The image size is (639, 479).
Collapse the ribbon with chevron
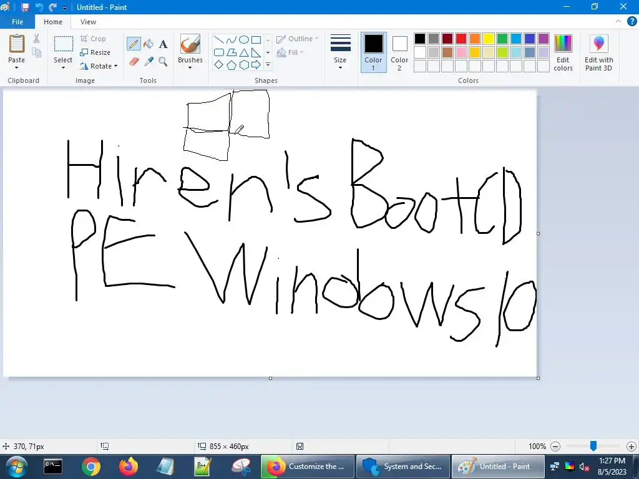coord(618,22)
